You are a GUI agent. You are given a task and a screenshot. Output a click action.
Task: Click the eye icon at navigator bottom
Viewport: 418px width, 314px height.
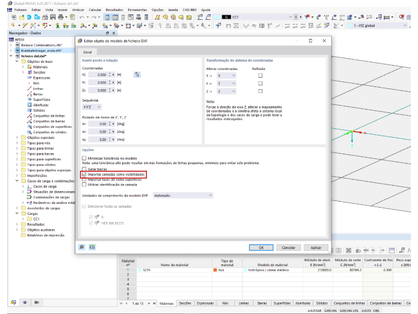(25, 302)
